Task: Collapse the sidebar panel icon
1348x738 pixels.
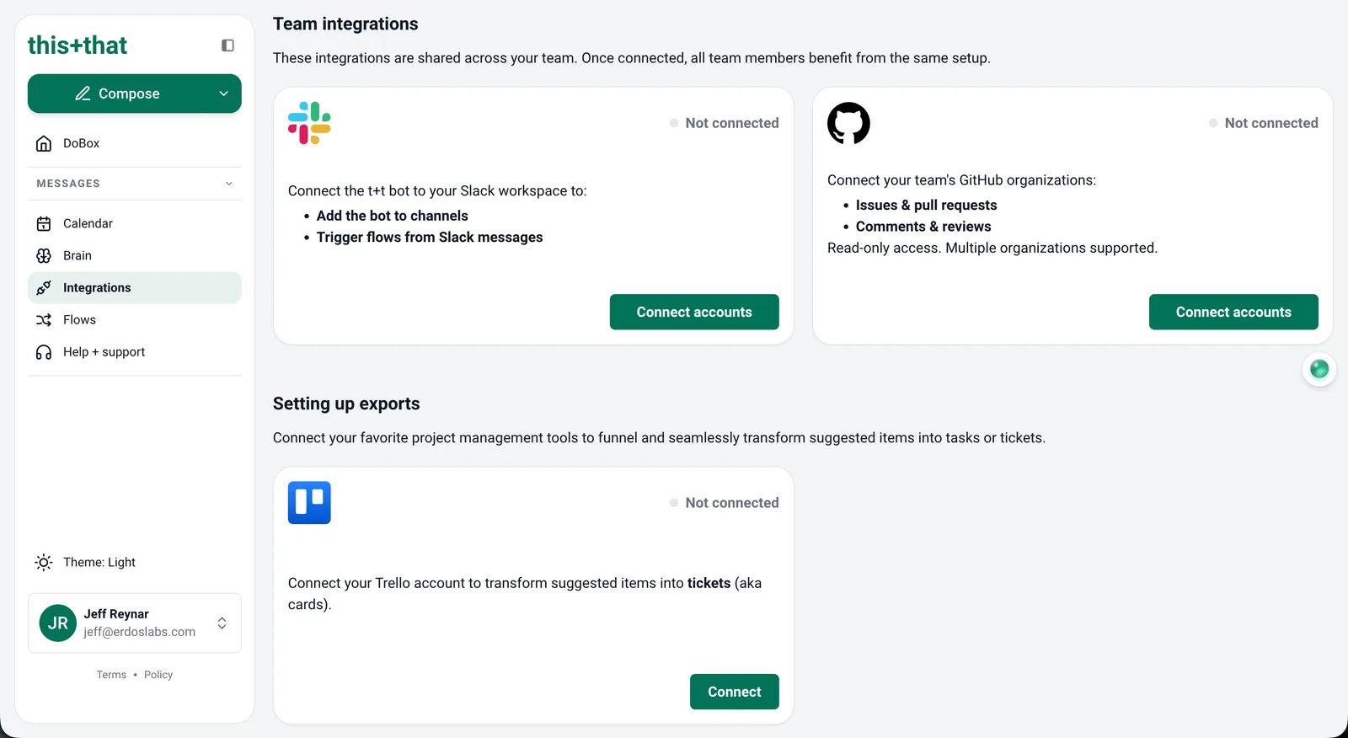Action: point(227,45)
